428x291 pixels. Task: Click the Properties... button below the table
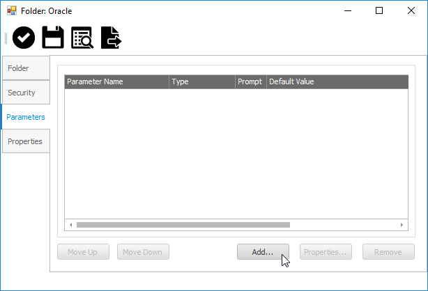click(x=326, y=252)
